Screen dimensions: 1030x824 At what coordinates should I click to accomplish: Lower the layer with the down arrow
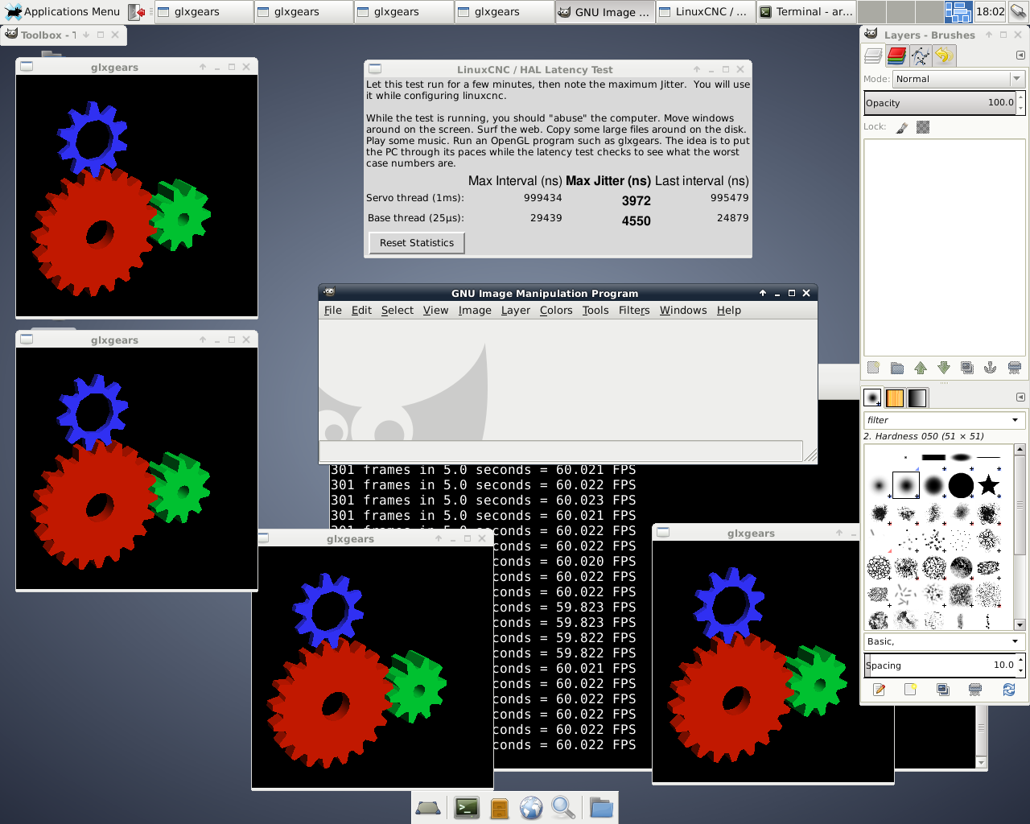click(944, 368)
